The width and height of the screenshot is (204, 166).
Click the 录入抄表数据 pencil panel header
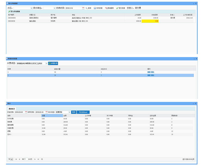[14, 11]
